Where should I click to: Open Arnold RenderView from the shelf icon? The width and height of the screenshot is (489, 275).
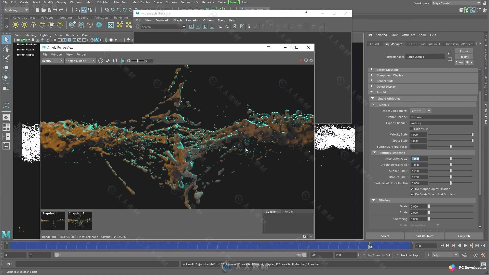(x=111, y=25)
